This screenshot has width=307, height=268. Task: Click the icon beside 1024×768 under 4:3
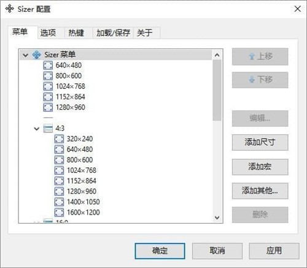coord(59,170)
